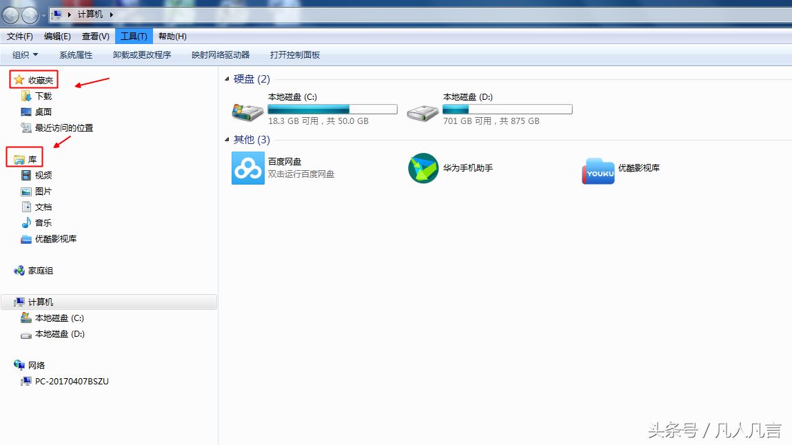
Task: Click the Back navigation arrow button
Action: coord(10,16)
